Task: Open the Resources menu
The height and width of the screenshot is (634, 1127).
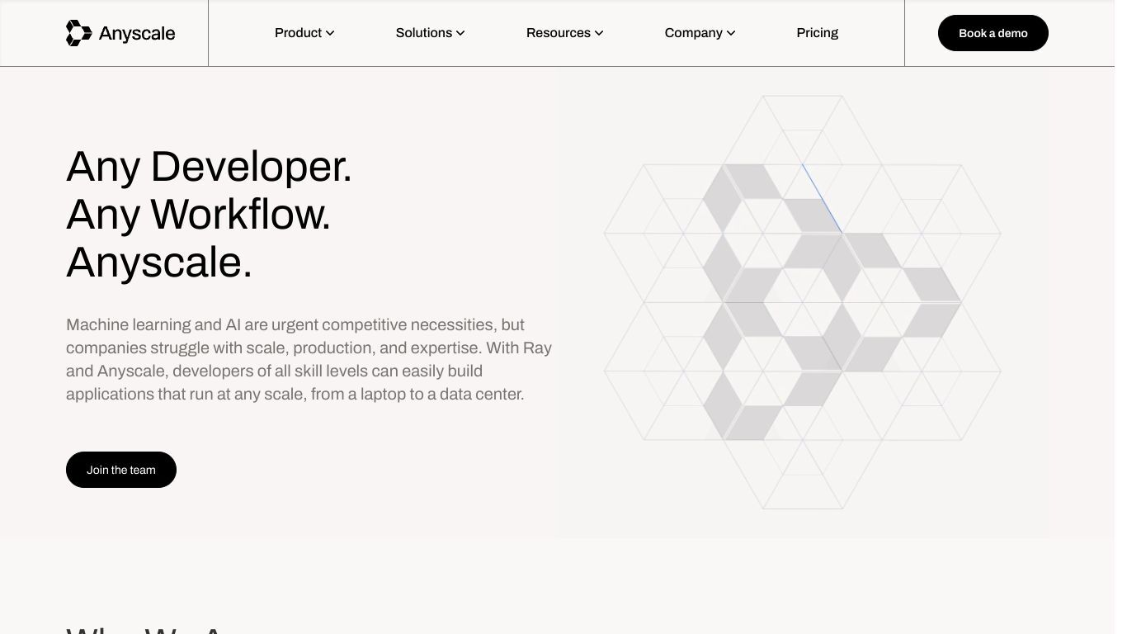Action: point(564,33)
